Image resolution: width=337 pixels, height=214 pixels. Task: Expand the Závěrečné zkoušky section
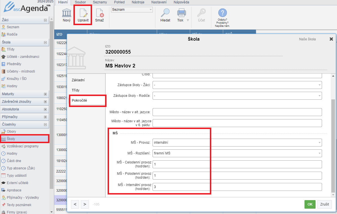pyautogui.click(x=45, y=102)
